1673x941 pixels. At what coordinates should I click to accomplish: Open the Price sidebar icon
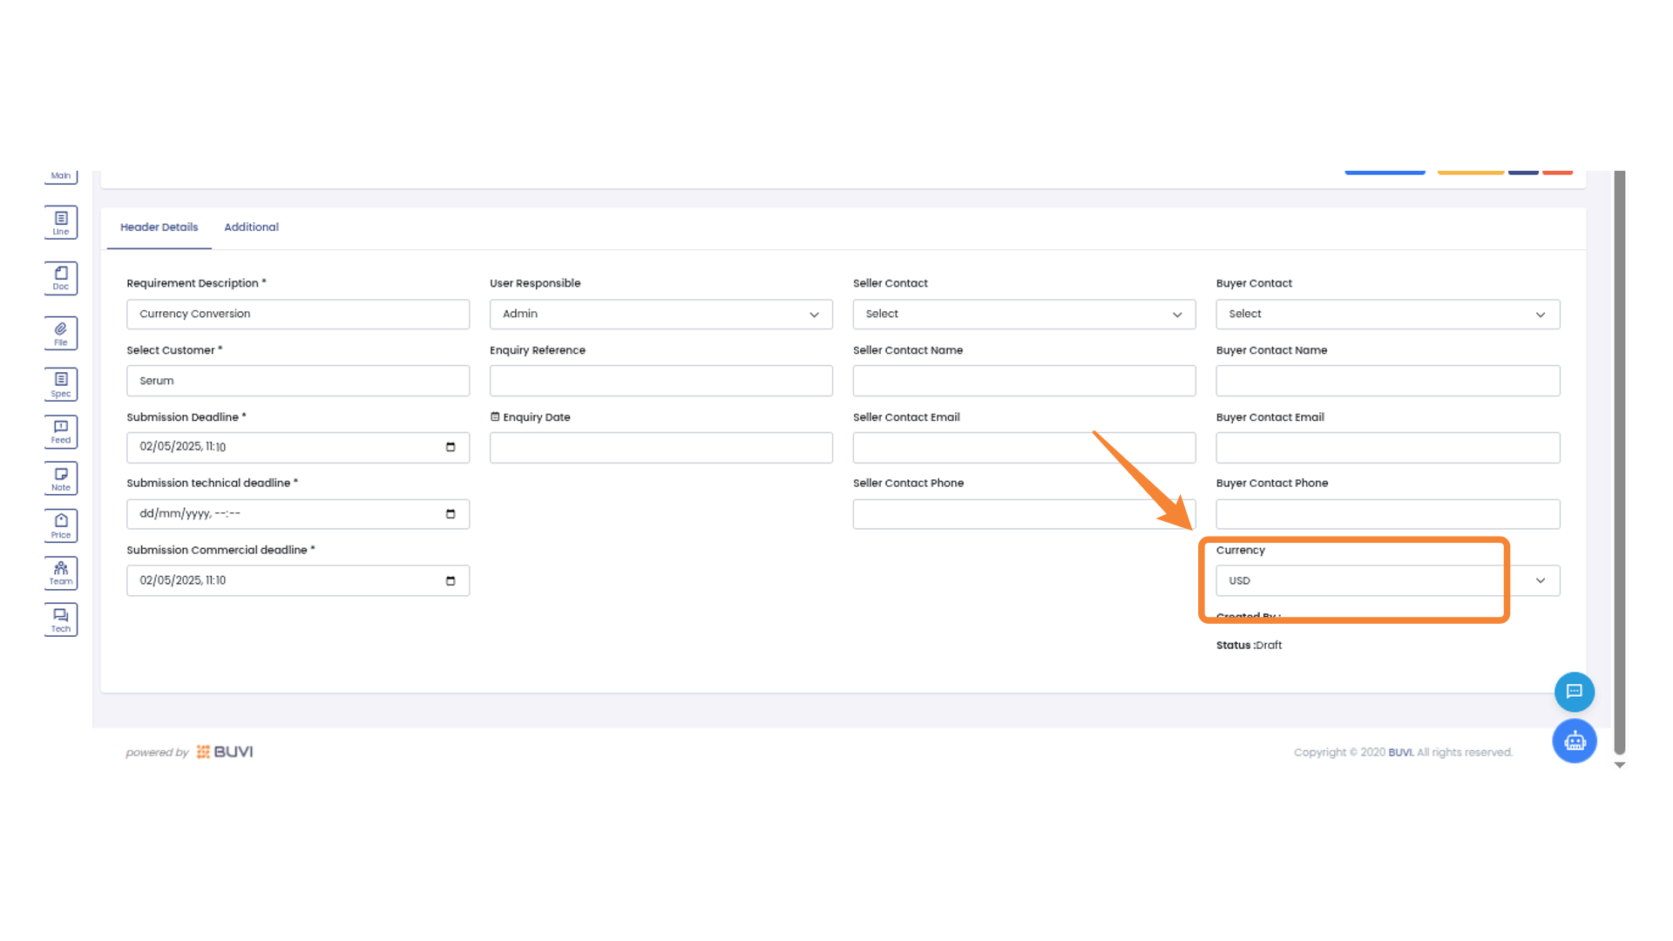coord(61,525)
